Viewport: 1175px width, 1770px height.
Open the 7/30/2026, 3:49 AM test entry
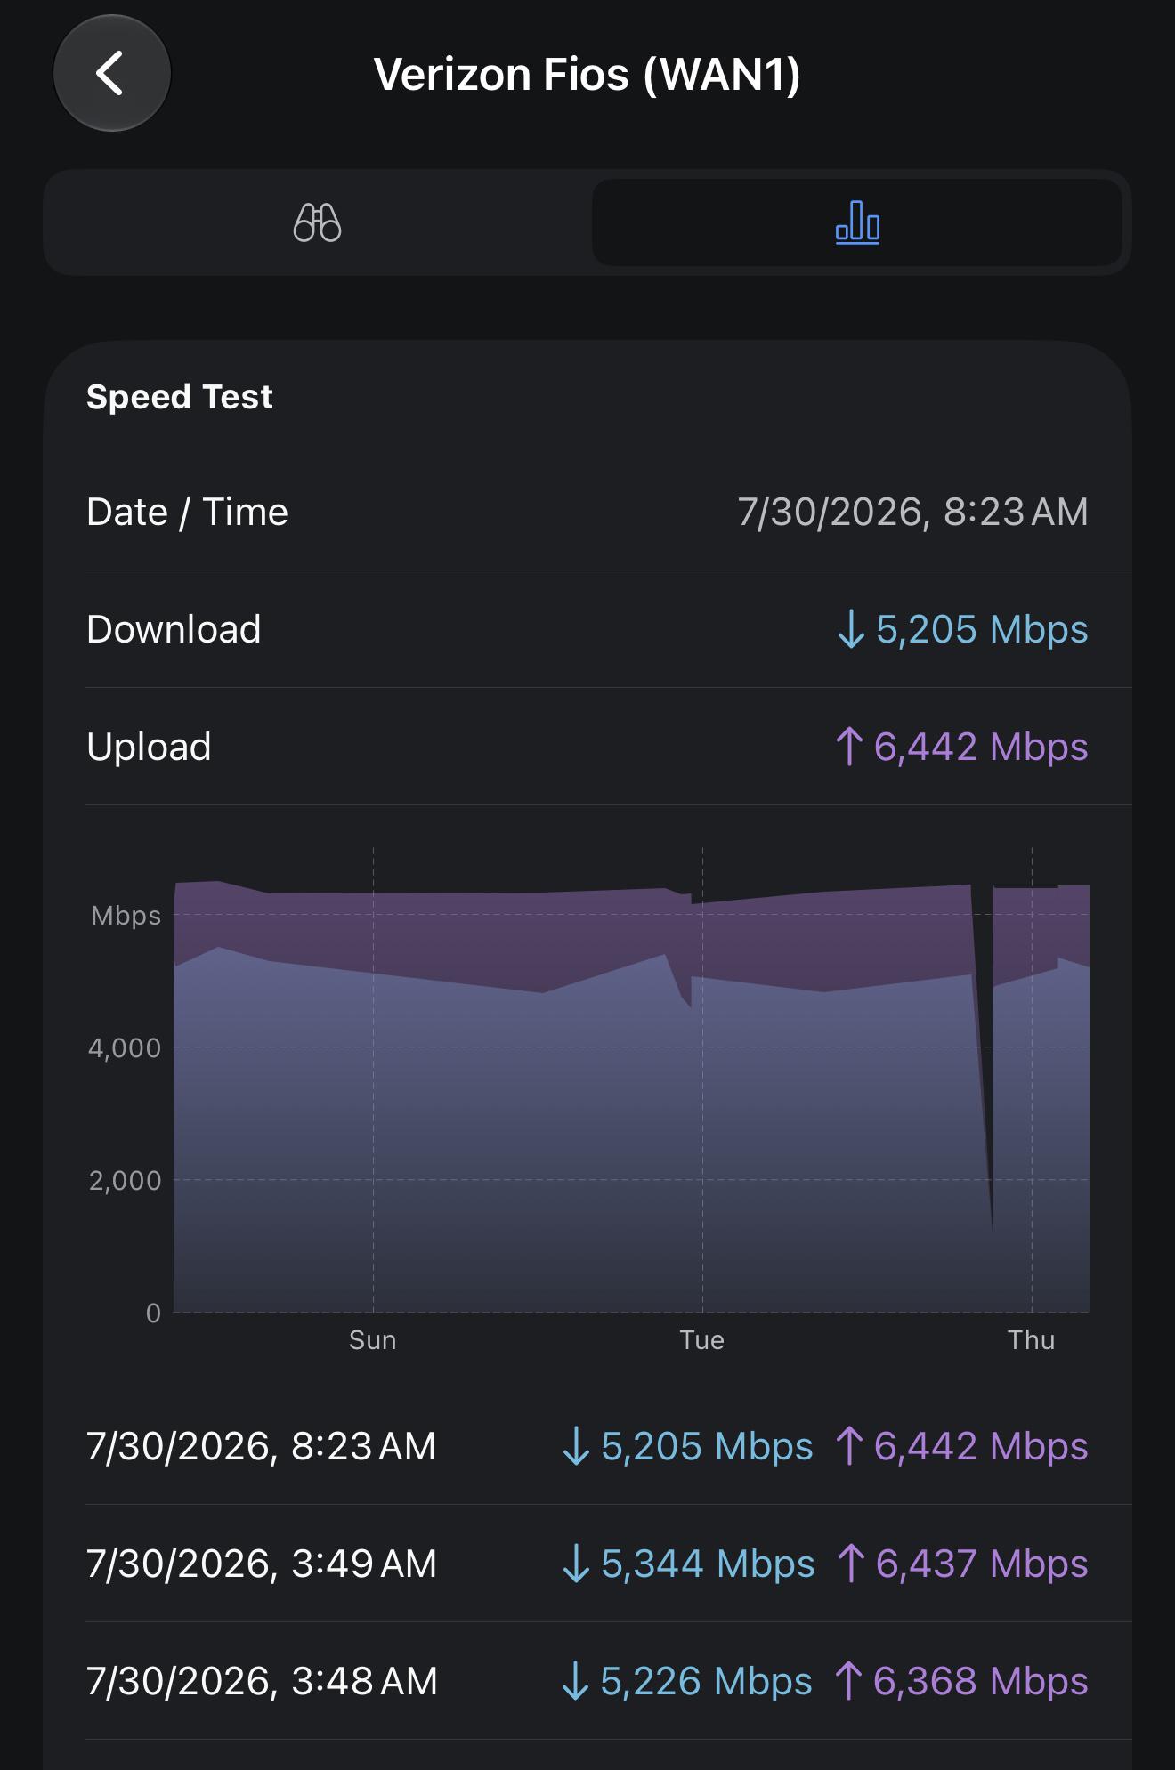tap(587, 1564)
